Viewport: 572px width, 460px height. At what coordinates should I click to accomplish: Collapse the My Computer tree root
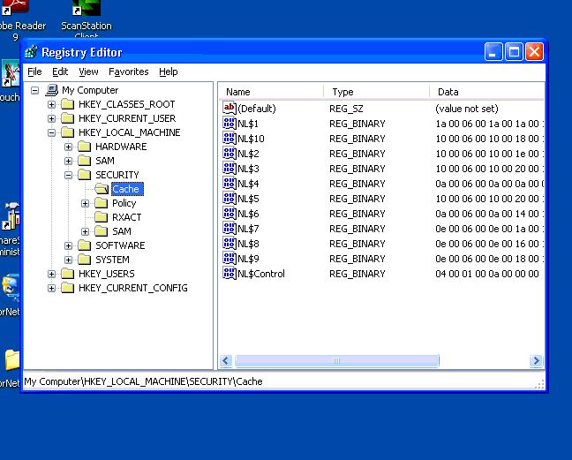pos(34,90)
